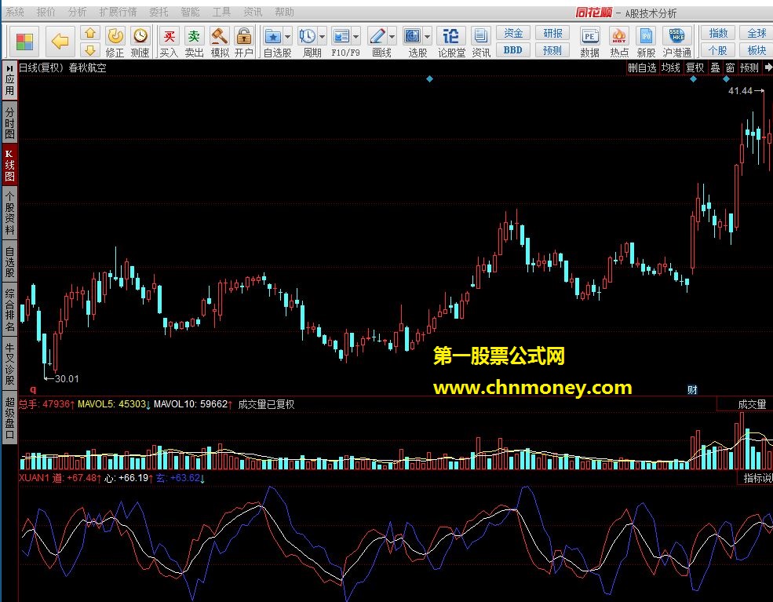Open the 模拟 simulated trading icon
This screenshot has height=602, width=773.
pos(220,42)
